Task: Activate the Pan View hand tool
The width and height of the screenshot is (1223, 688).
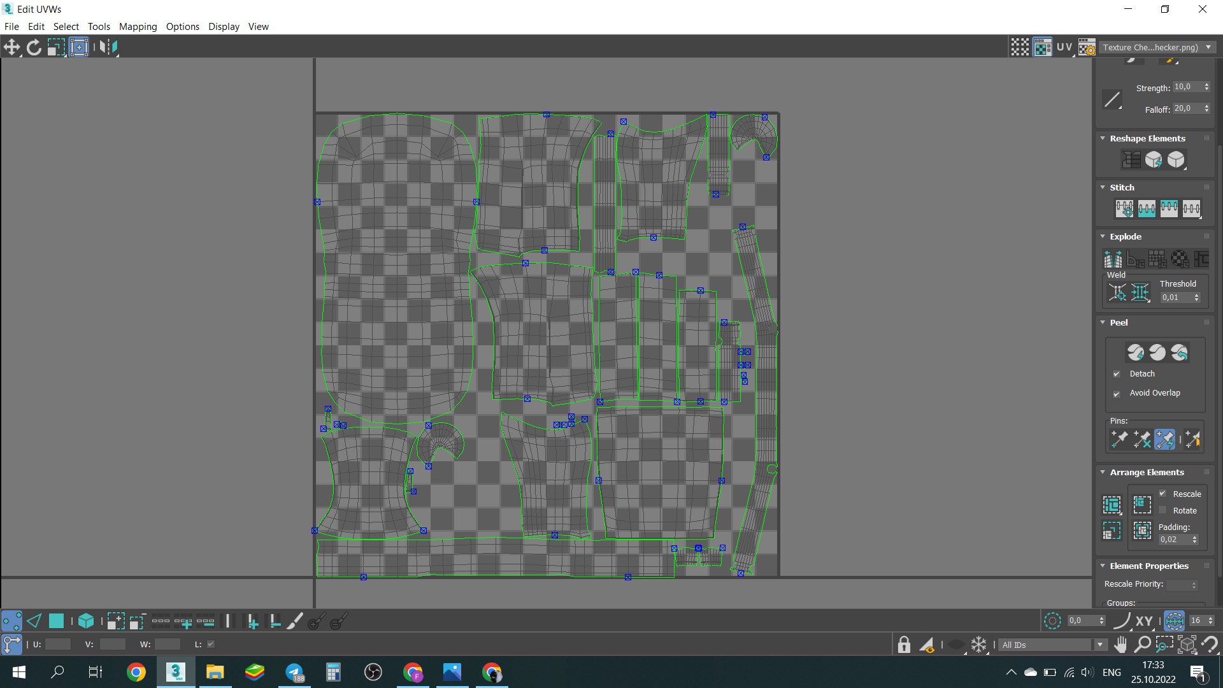Action: pyautogui.click(x=1120, y=645)
